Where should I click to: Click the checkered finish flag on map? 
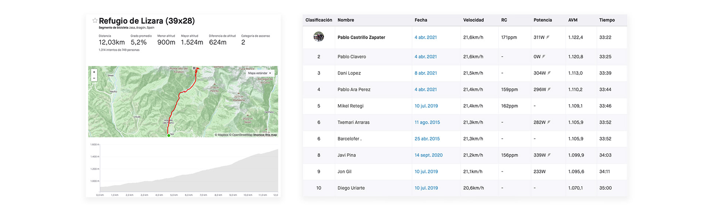tap(194, 68)
